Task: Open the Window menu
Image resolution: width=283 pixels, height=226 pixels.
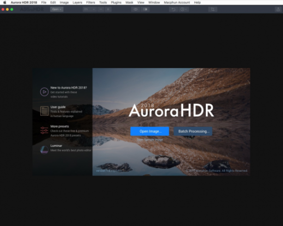Action: coord(154,2)
